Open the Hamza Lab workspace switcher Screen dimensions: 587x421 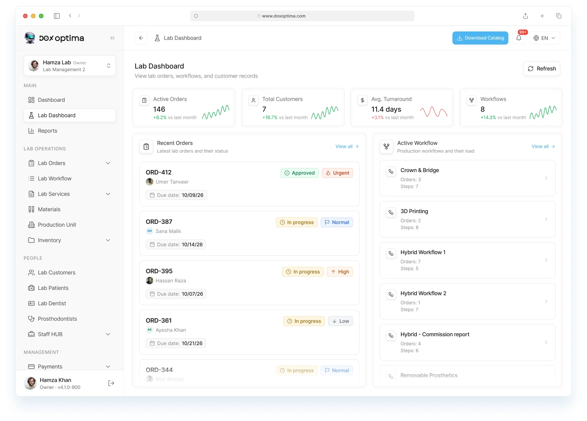click(69, 66)
